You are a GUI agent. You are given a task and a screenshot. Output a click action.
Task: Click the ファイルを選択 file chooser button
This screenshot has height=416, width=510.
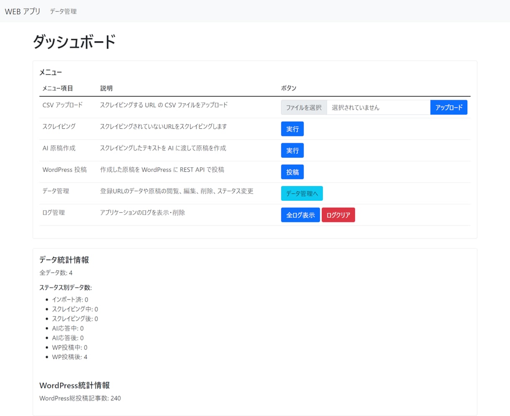pyautogui.click(x=304, y=107)
